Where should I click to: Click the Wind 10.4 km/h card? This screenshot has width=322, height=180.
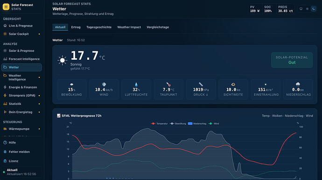[x=104, y=89]
